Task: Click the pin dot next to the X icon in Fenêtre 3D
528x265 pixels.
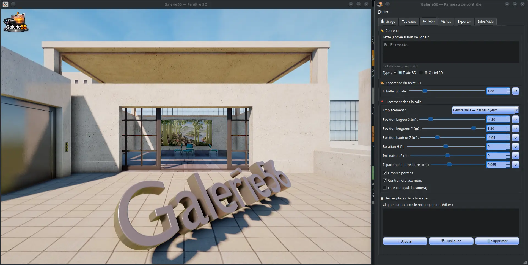Action: (x=13, y=4)
